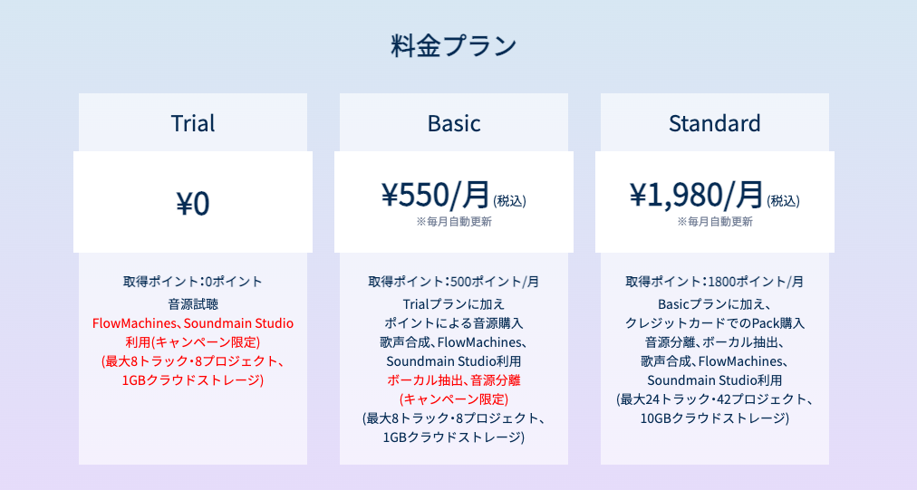Click クレジットカードでのPack購入 feature text

coord(715,323)
